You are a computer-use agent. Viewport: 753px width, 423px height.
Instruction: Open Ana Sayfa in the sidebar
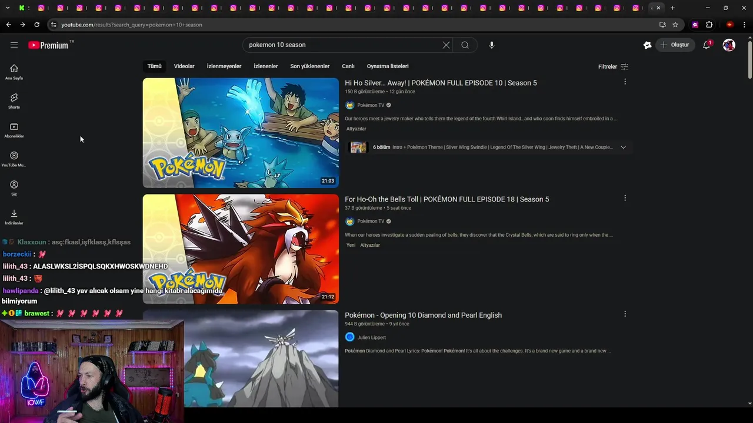[x=14, y=72]
